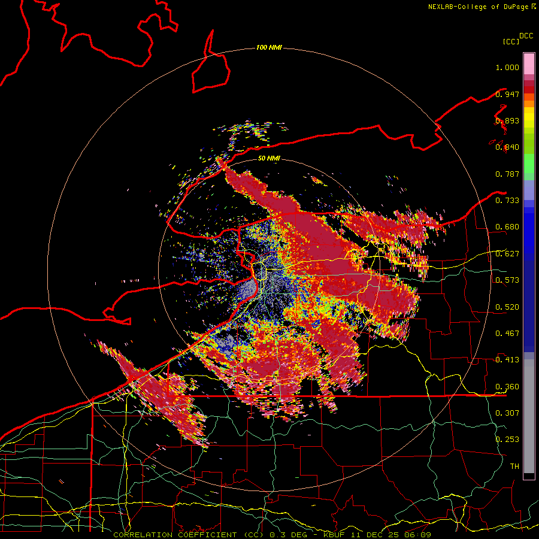Select the 0.627 scale value
Image resolution: width=539 pixels, height=539 pixels.
(507, 254)
